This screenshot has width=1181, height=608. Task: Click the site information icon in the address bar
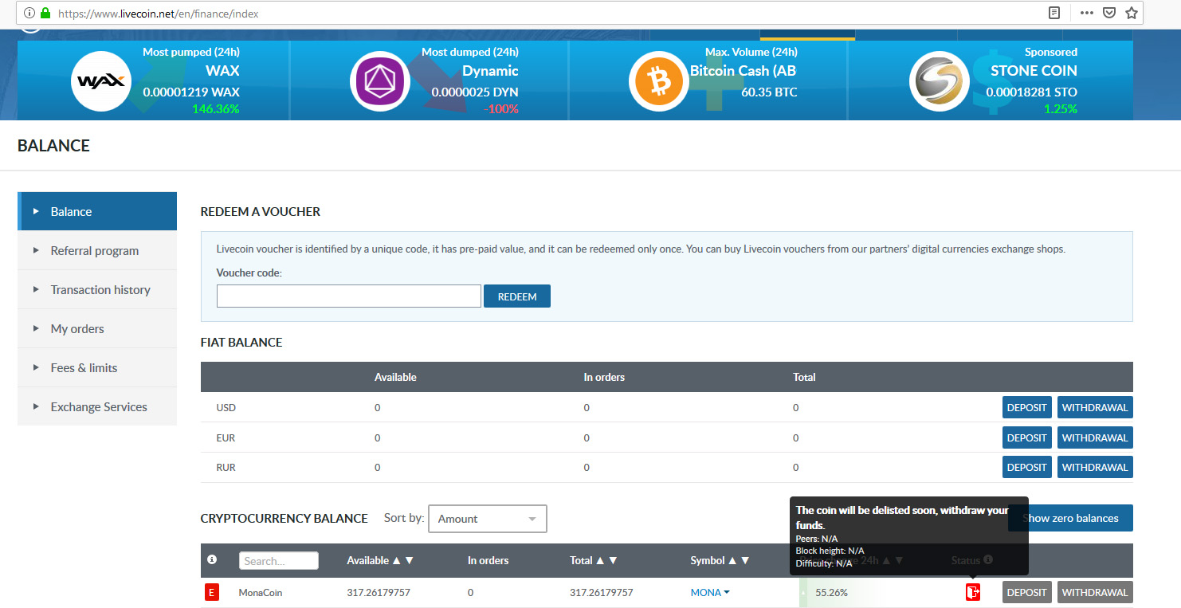29,14
